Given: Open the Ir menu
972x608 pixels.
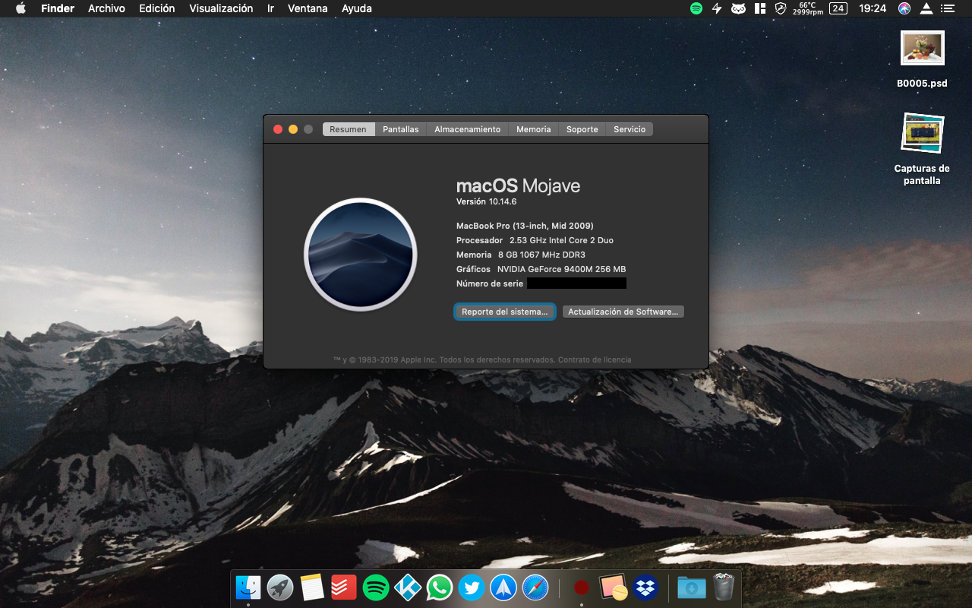Looking at the screenshot, I should [x=271, y=8].
